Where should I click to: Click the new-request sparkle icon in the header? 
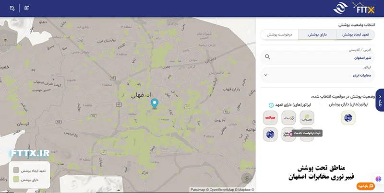tap(27, 8)
